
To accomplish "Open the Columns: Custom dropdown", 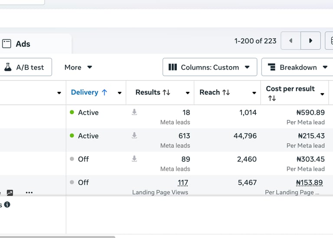I will pos(209,67).
